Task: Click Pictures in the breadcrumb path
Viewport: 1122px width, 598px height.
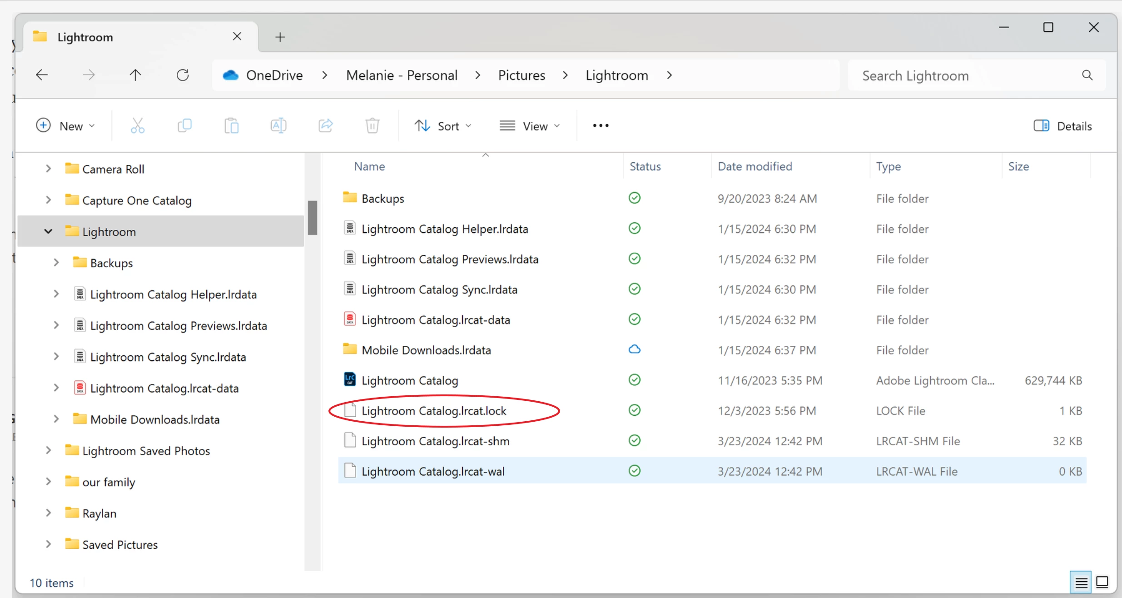Action: click(x=521, y=75)
